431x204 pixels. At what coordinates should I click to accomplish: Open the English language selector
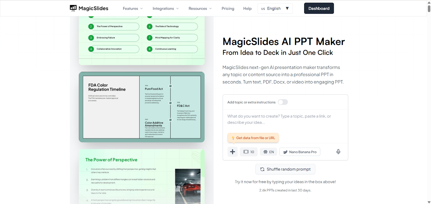click(275, 9)
